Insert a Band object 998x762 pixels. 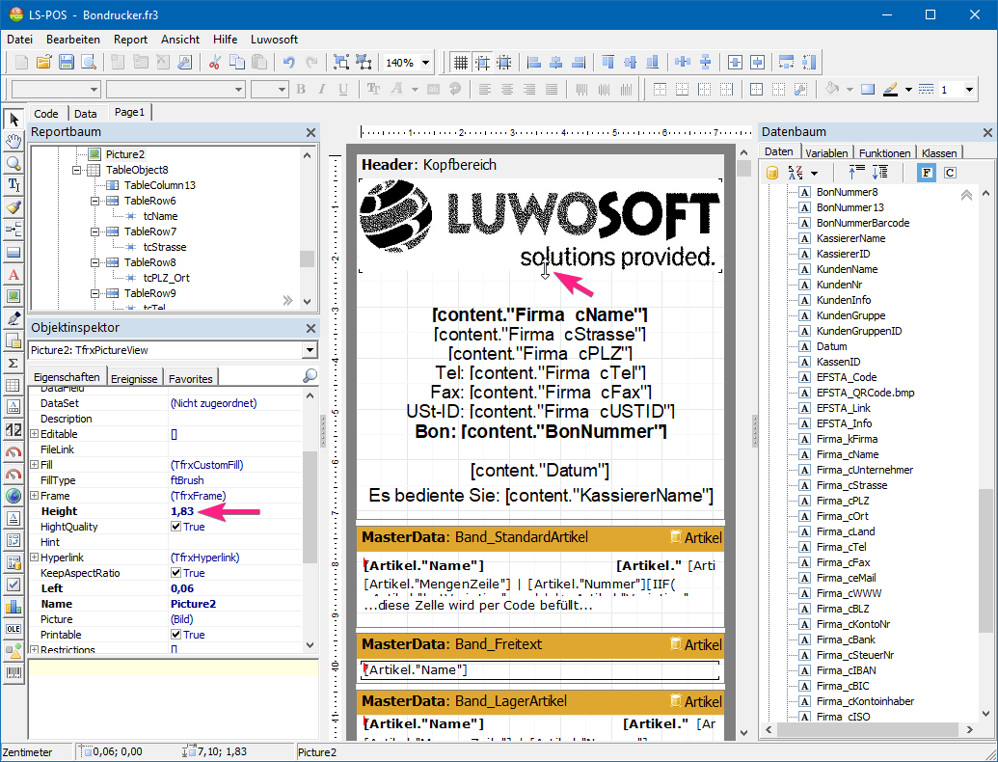click(x=13, y=252)
